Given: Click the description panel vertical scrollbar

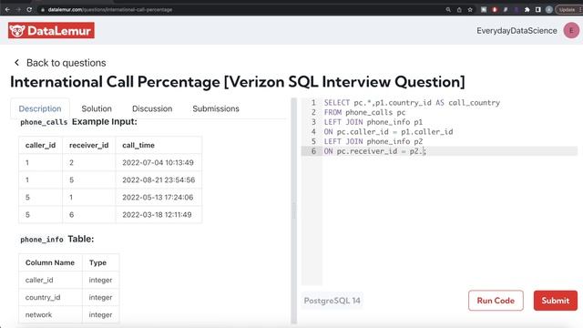Looking at the screenshot, I should (x=293, y=210).
